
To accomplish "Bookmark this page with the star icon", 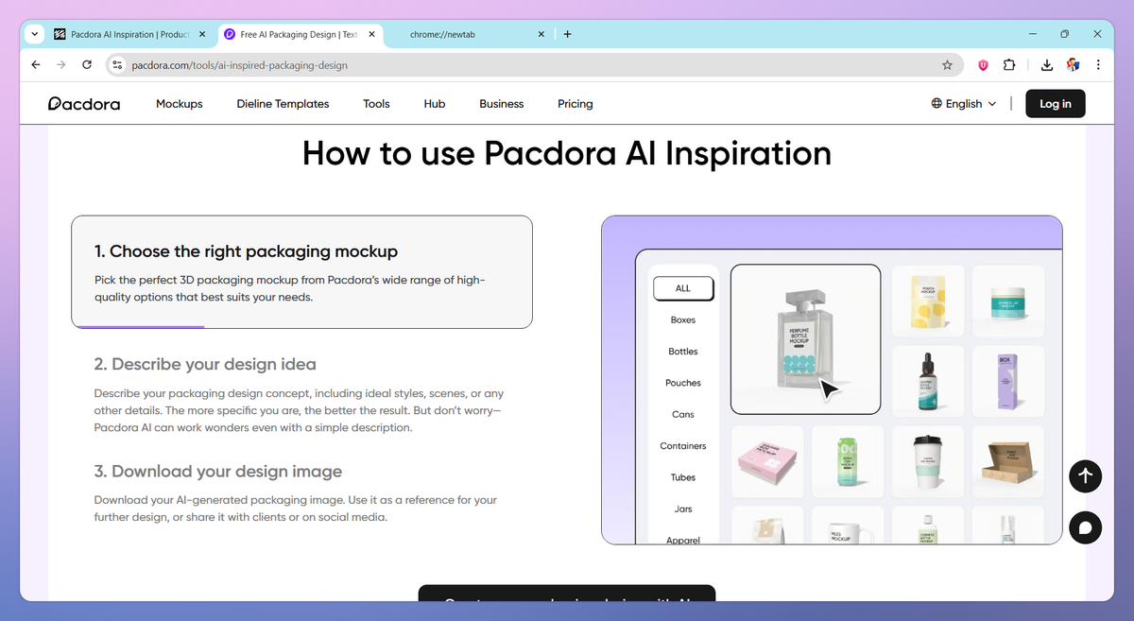I will coord(947,65).
